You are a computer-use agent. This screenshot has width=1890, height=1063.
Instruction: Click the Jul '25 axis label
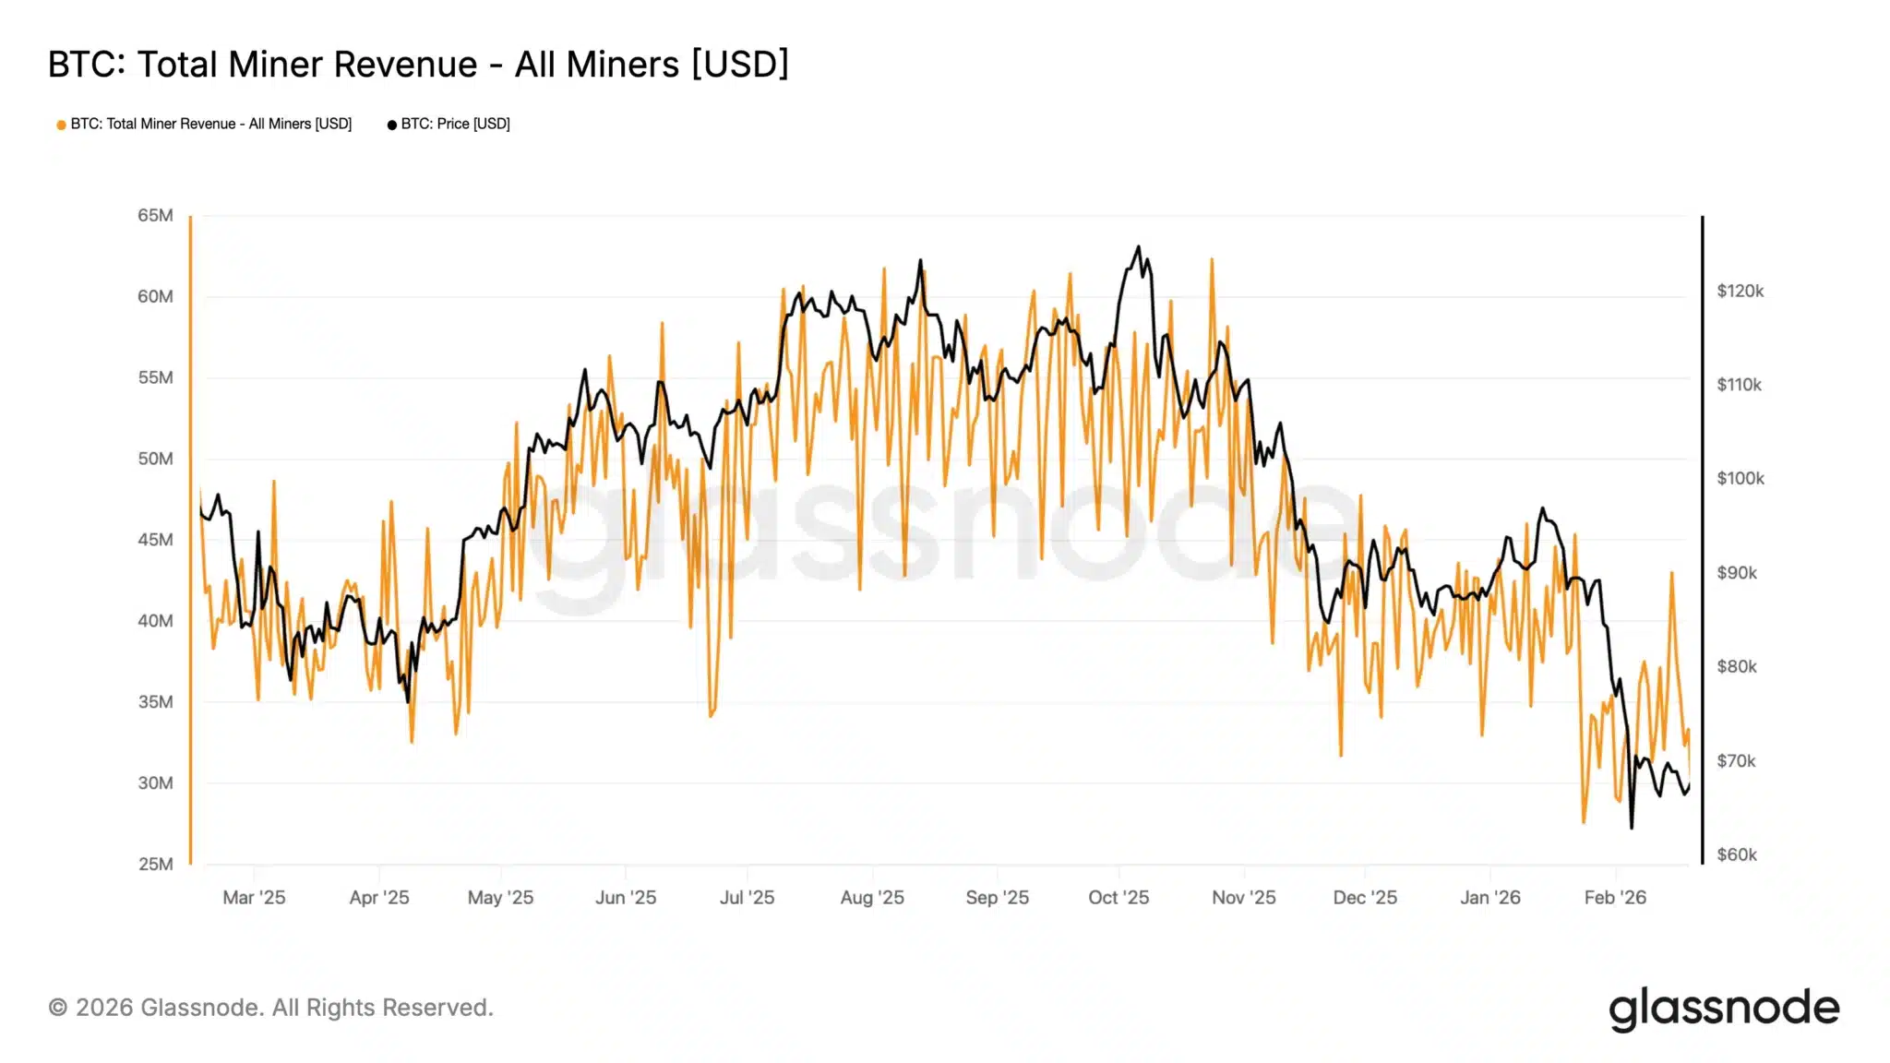click(747, 897)
